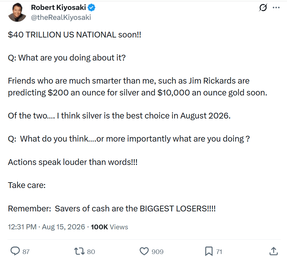Bookmark this post with the bookmark icon
This screenshot has height=262, width=287.
click(x=209, y=251)
